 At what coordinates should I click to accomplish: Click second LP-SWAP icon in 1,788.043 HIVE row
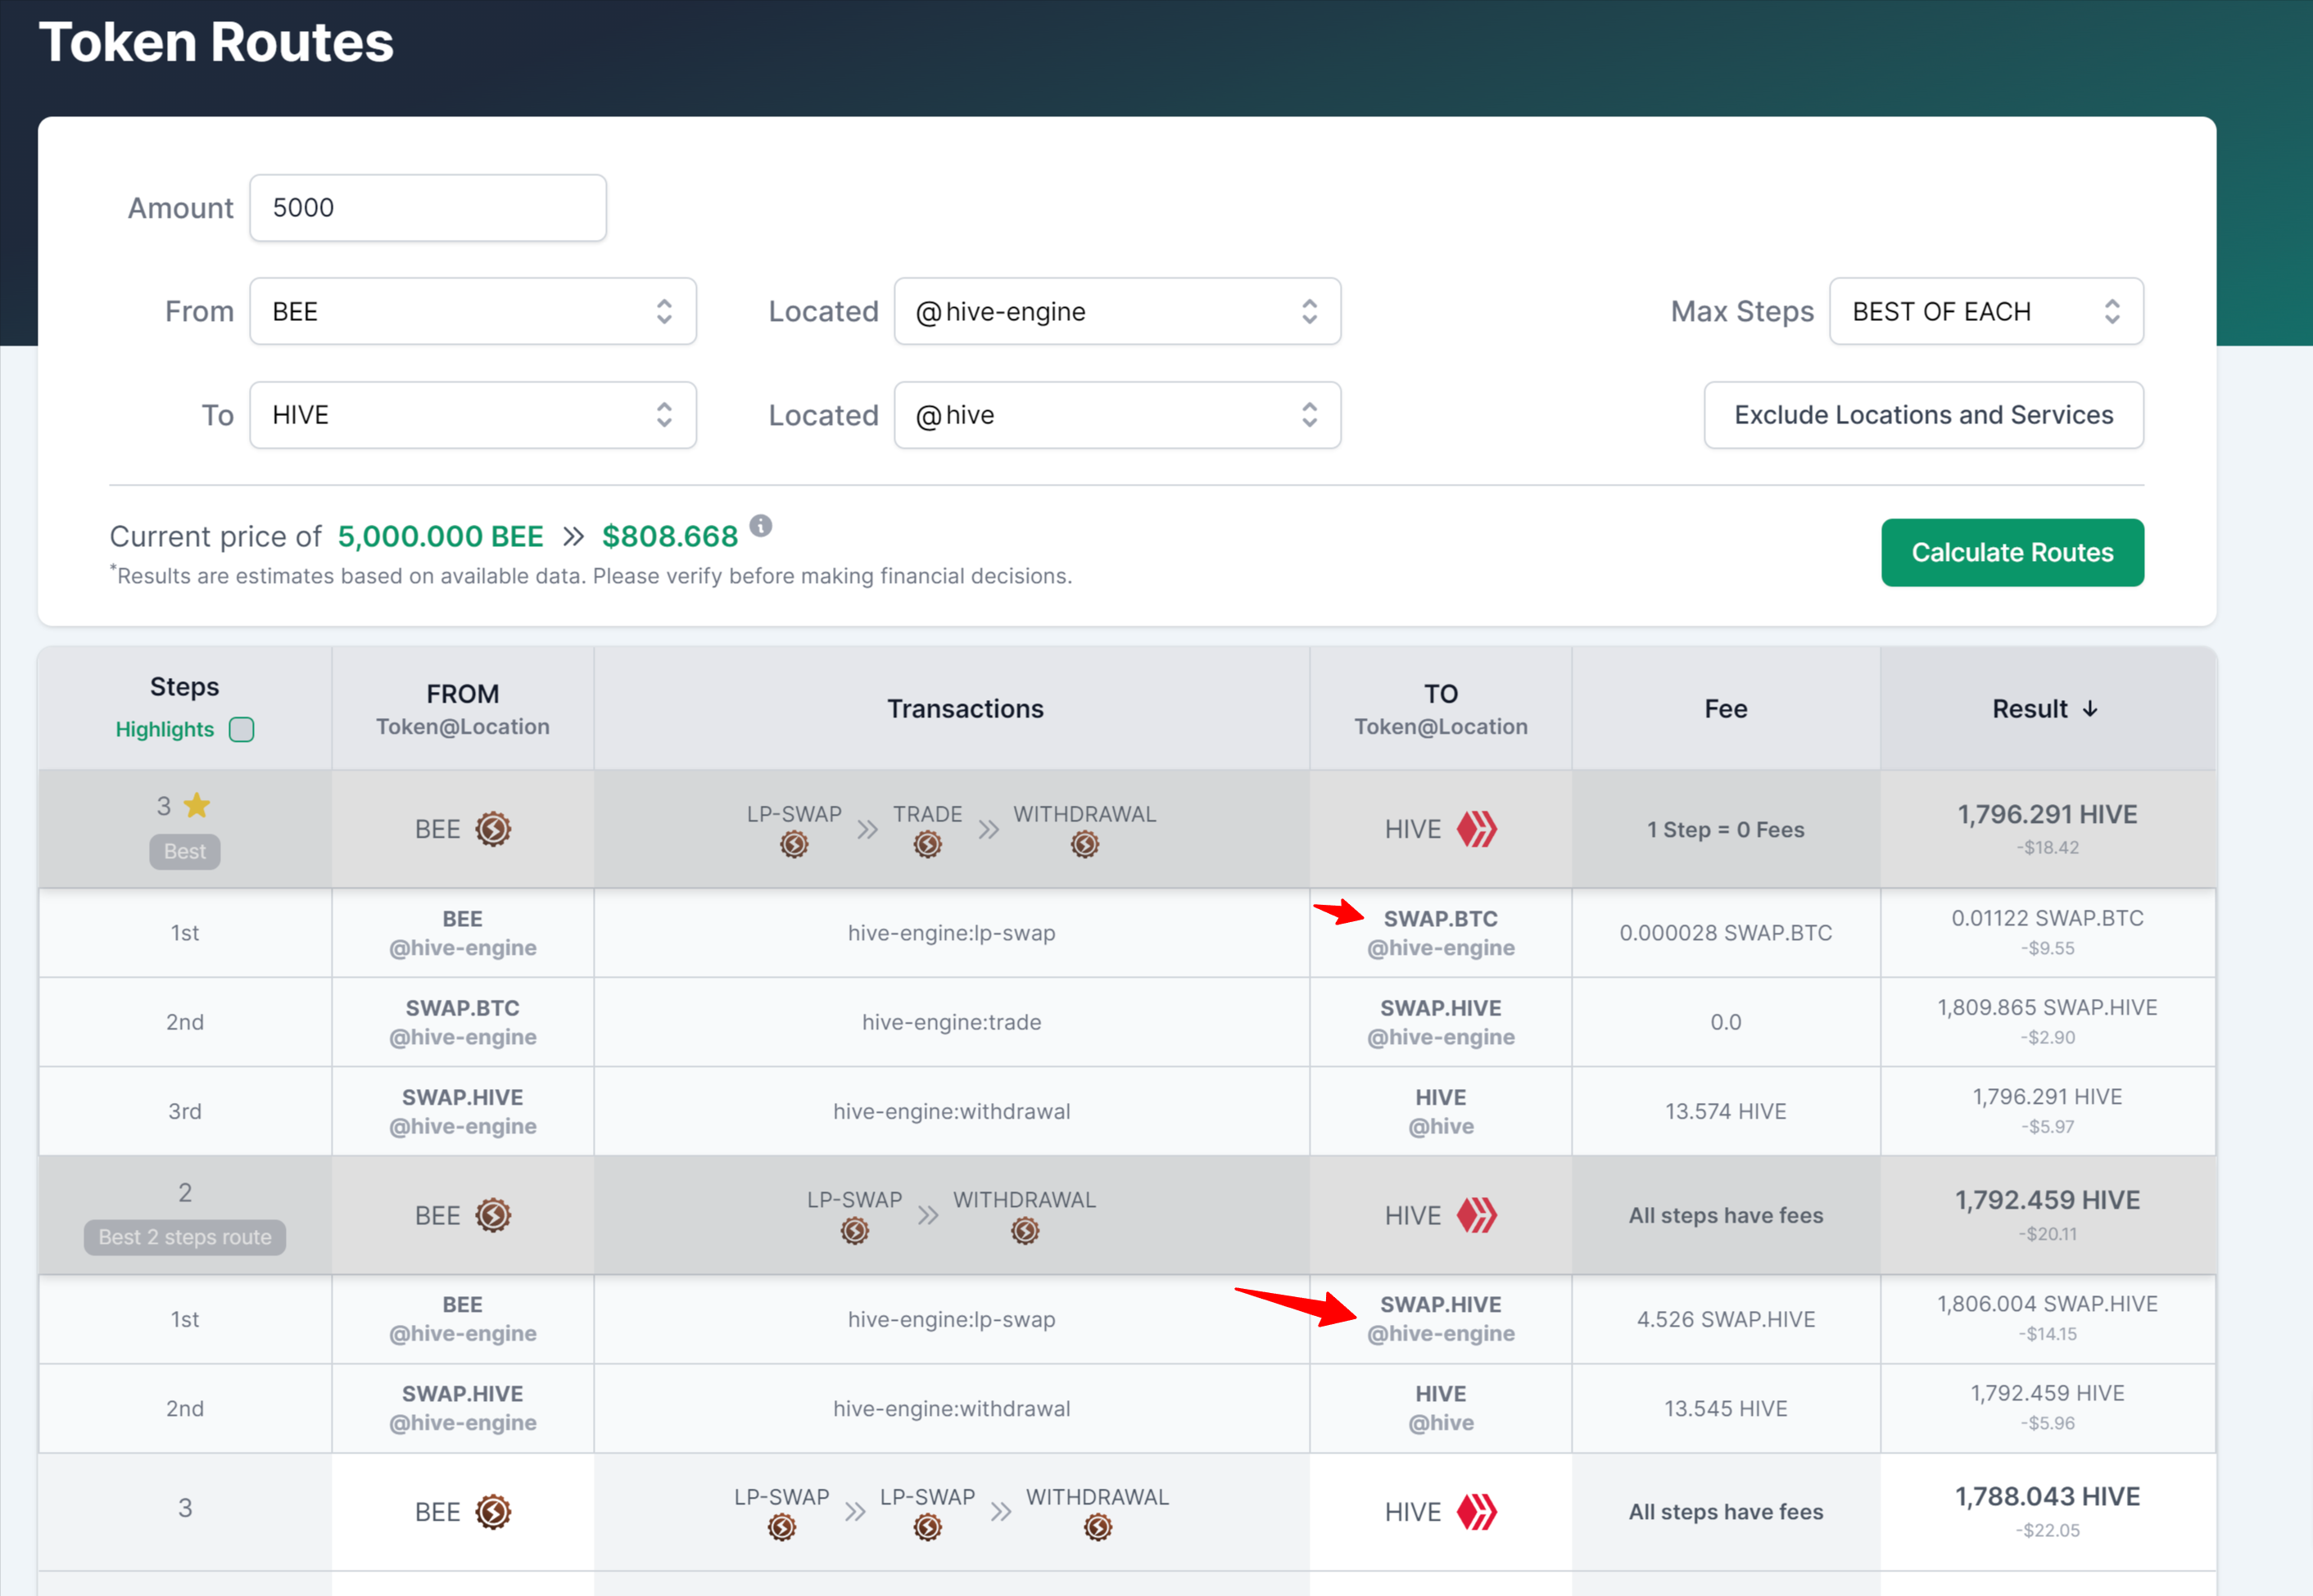pyautogui.click(x=927, y=1528)
